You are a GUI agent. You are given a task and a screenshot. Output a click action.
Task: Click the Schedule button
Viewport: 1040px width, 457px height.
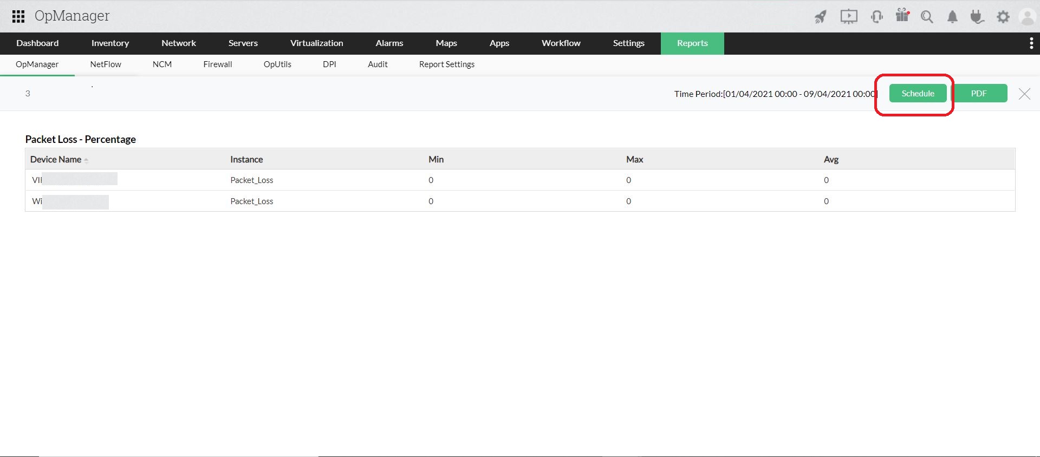pos(918,93)
